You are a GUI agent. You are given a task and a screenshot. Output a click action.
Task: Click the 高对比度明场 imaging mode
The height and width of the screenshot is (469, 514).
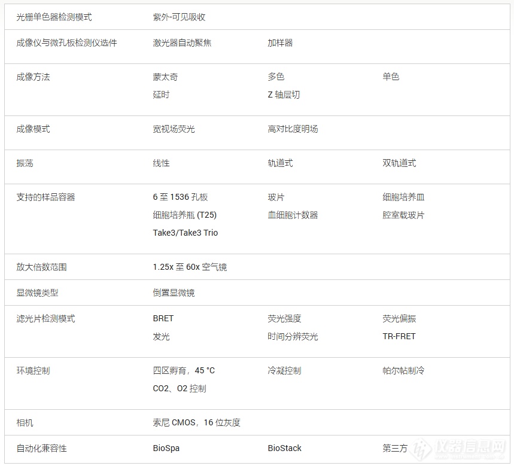(x=293, y=129)
